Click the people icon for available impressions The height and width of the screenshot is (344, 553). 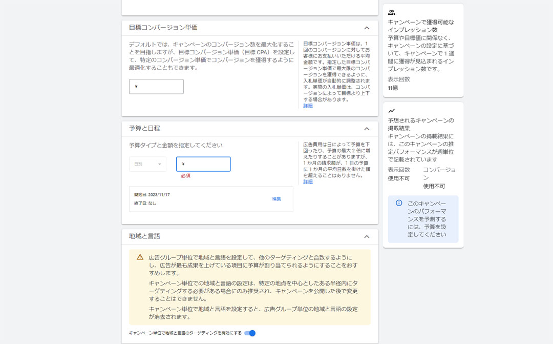tap(392, 12)
